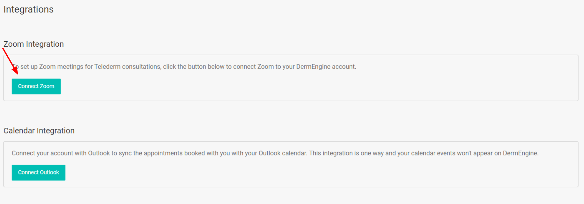The image size is (584, 204).
Task: Click the Calendar Integration section heading
Action: [39, 131]
